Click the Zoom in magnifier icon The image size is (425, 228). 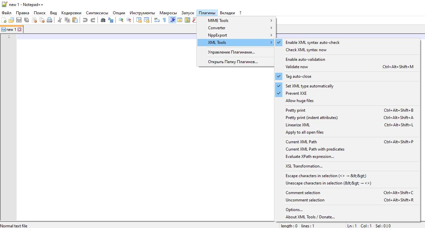tap(121, 20)
